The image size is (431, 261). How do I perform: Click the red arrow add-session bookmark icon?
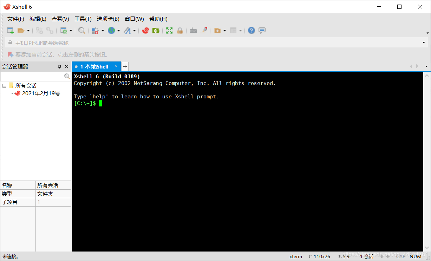(11, 54)
